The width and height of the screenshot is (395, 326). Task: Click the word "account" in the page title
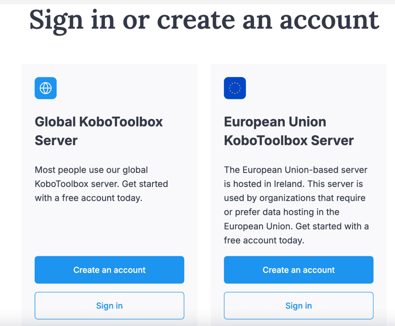click(x=330, y=20)
